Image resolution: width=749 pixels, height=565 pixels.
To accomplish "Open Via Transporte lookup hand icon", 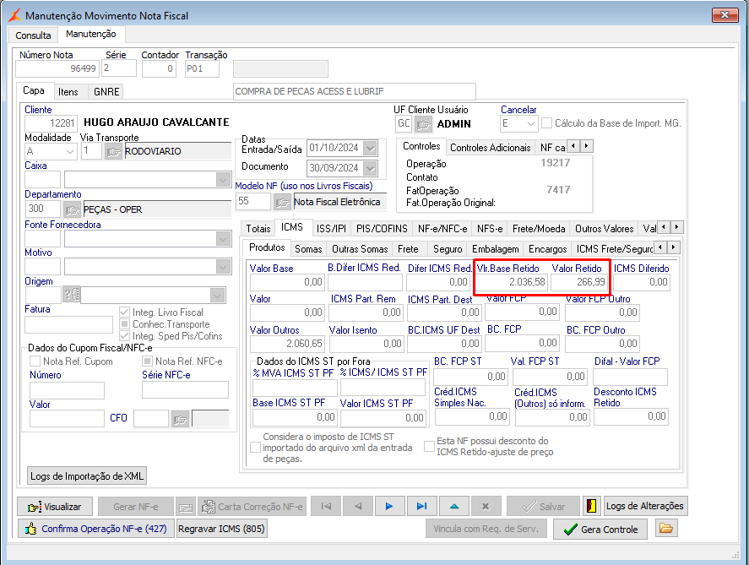I will click(113, 152).
